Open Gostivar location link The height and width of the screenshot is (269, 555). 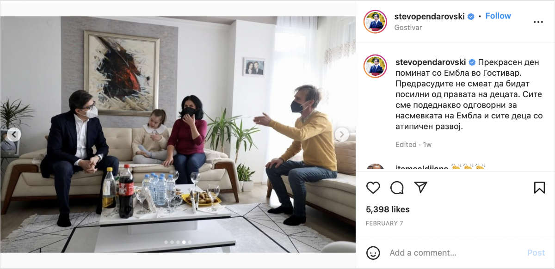(x=408, y=27)
